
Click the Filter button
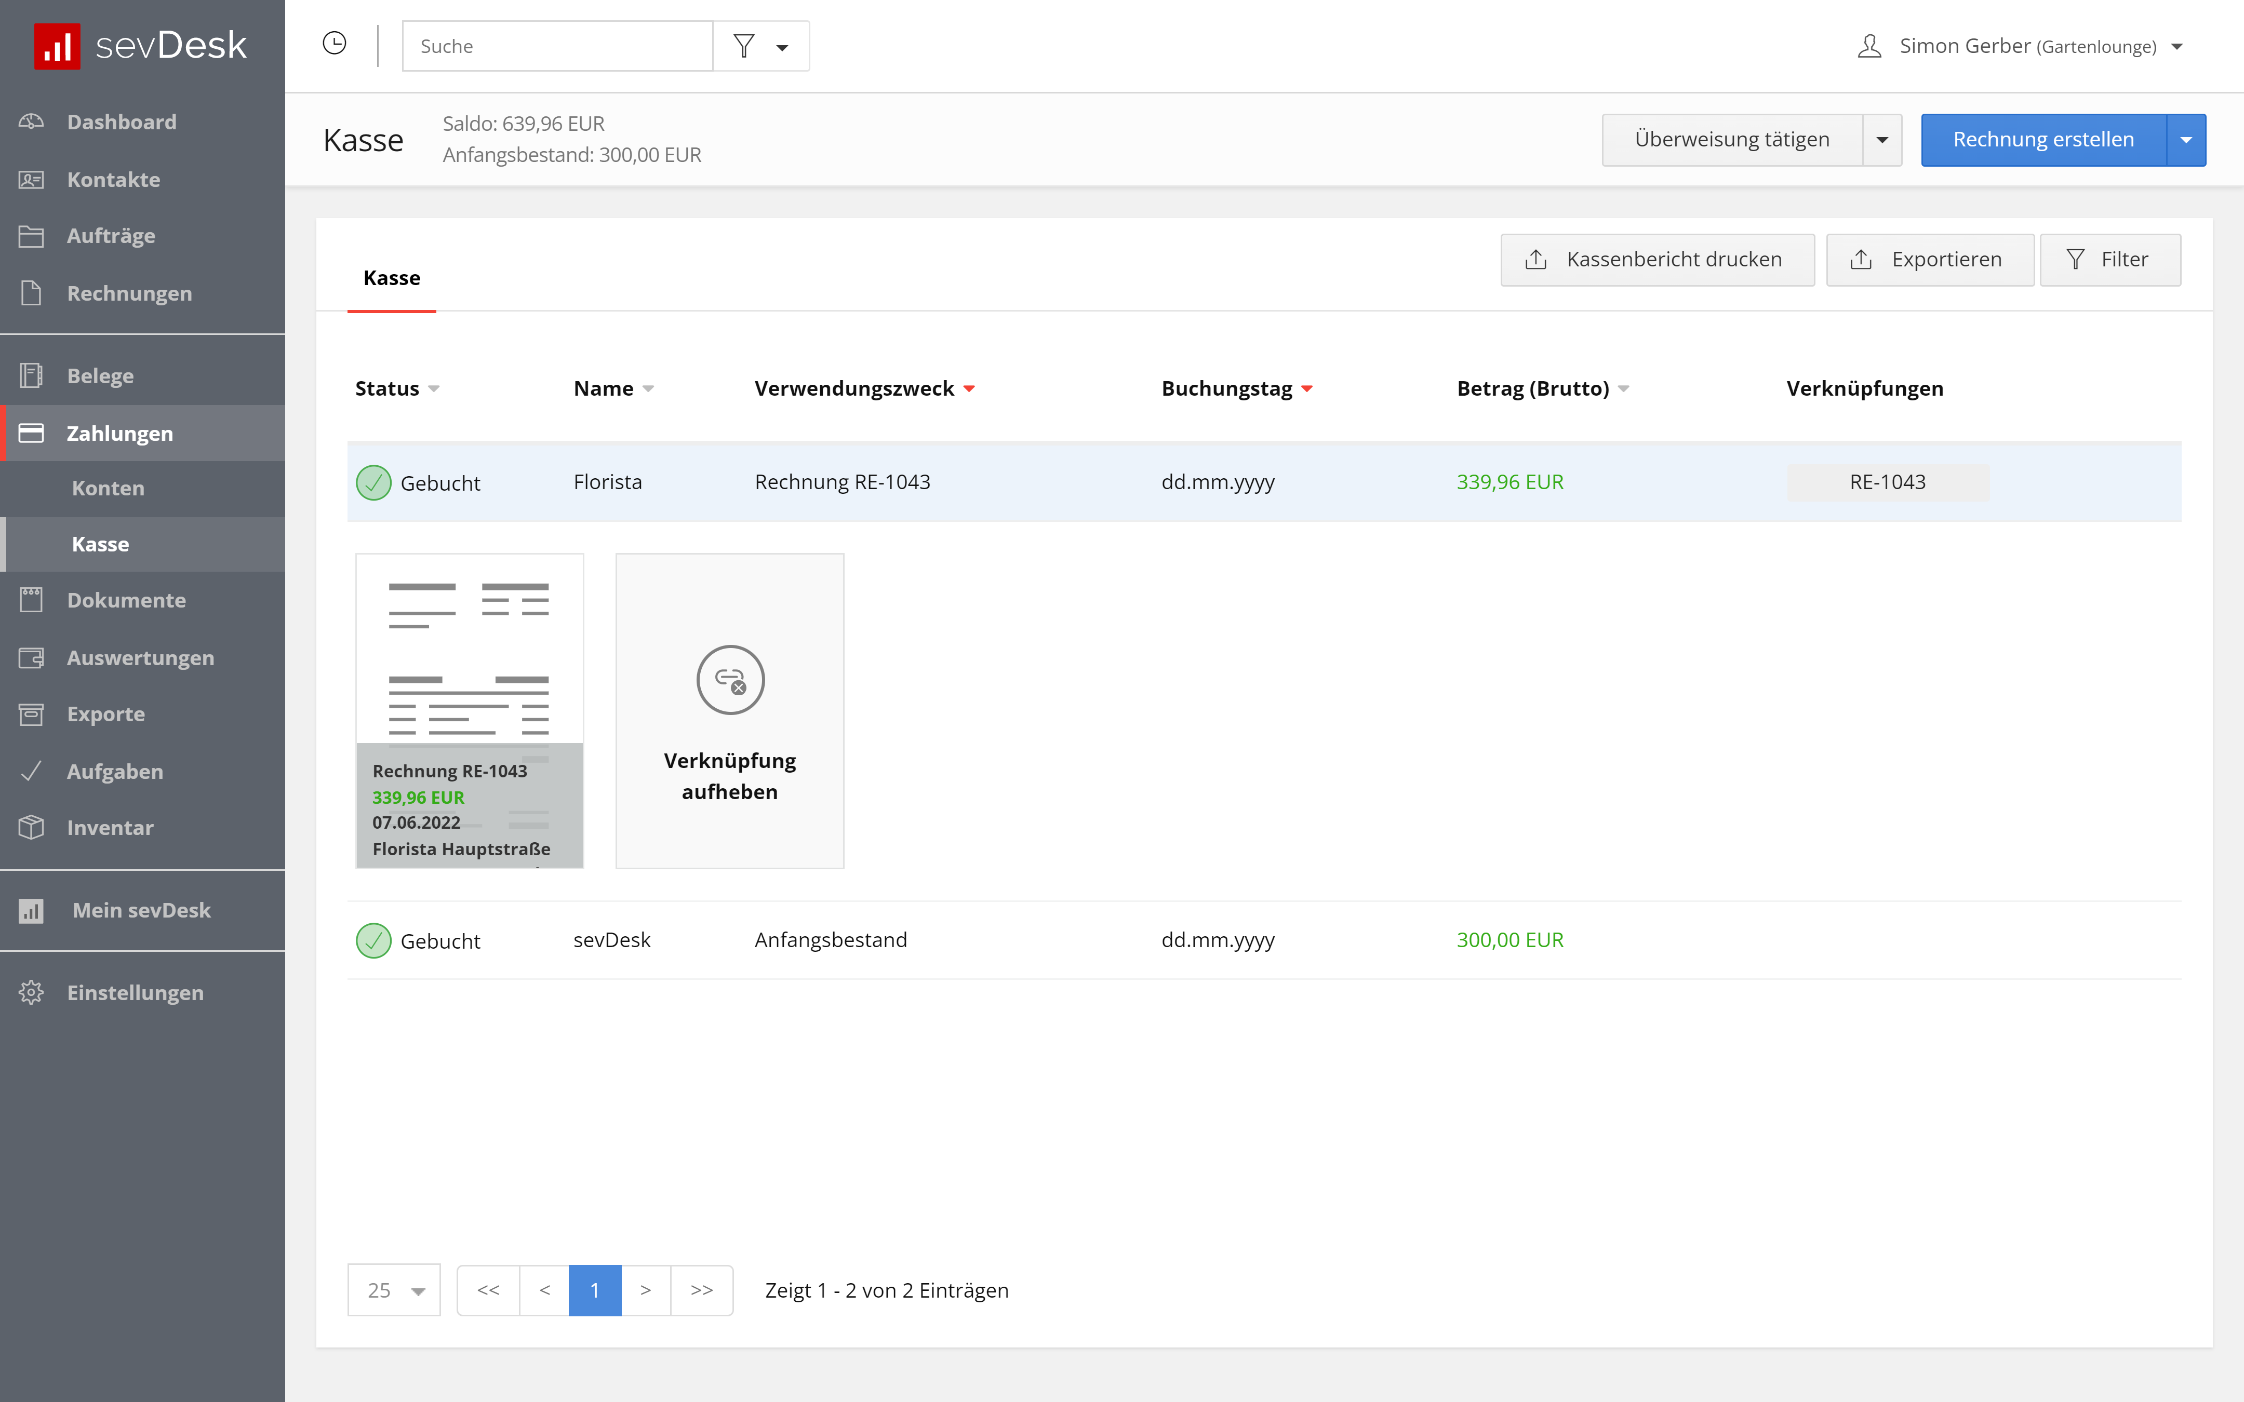coord(2109,260)
